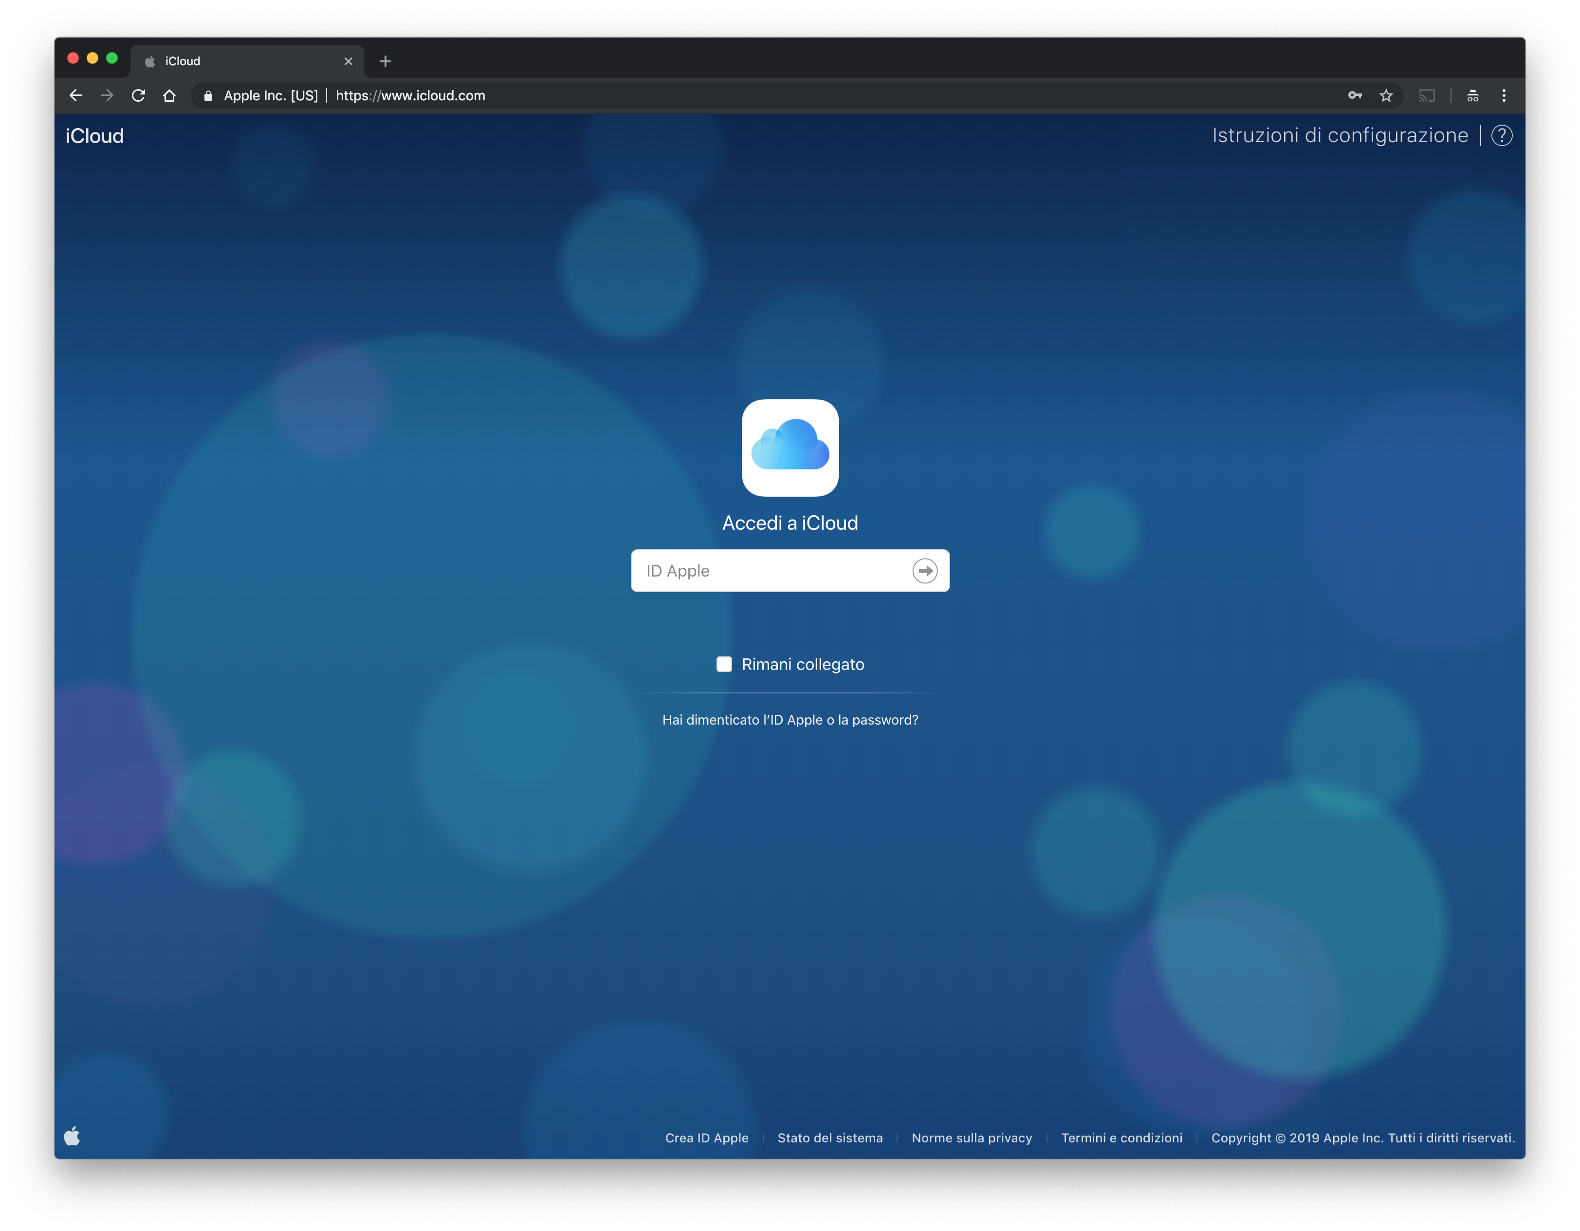Focus the ID Apple input field
The width and height of the screenshot is (1580, 1231).
point(790,571)
